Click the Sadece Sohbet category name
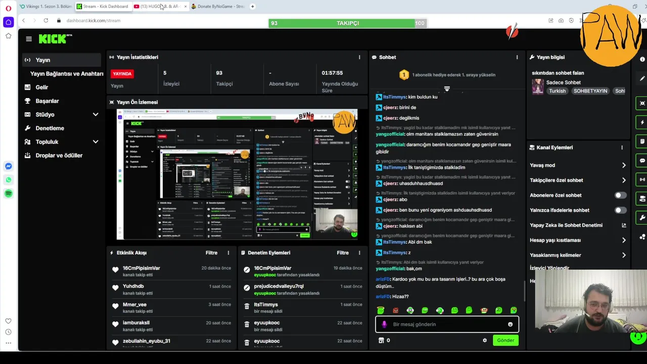This screenshot has width=647, height=364. [x=564, y=82]
